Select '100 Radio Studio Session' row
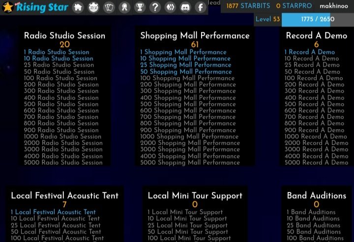This screenshot has width=354, height=242. 60,78
